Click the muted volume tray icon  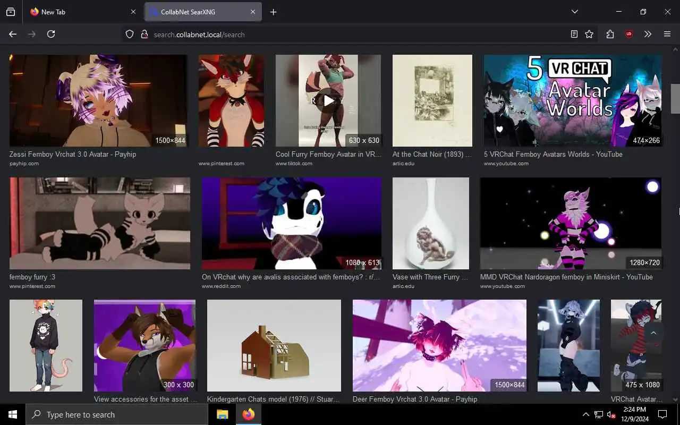(x=611, y=414)
